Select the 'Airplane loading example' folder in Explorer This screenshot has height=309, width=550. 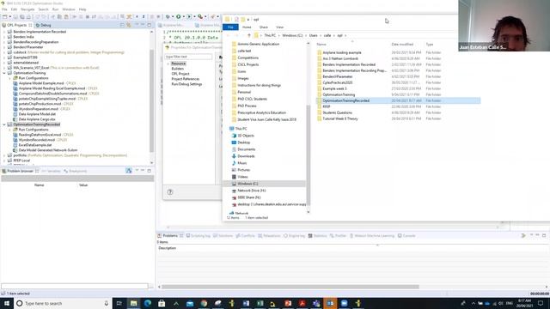click(342, 52)
